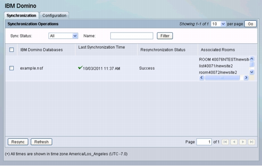
Task: Click the rooms list scroll down arrow
Action: point(252,72)
